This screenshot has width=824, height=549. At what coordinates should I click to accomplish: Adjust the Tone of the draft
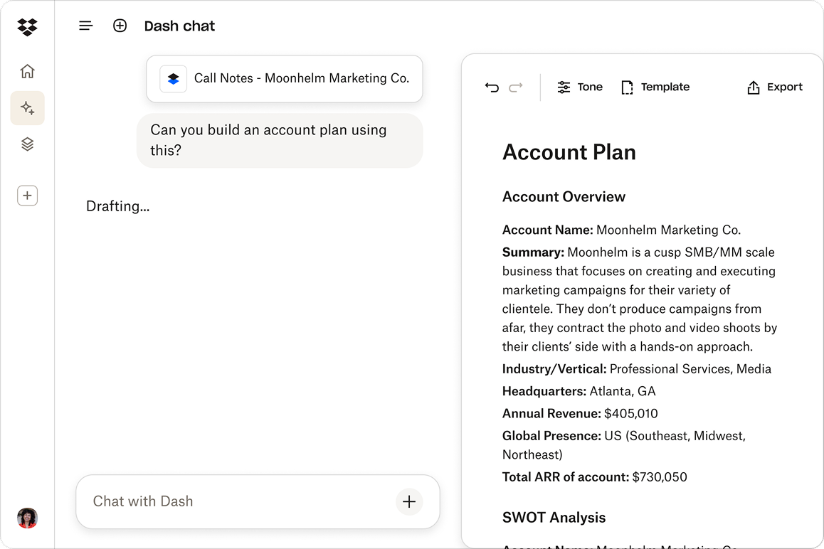(580, 87)
